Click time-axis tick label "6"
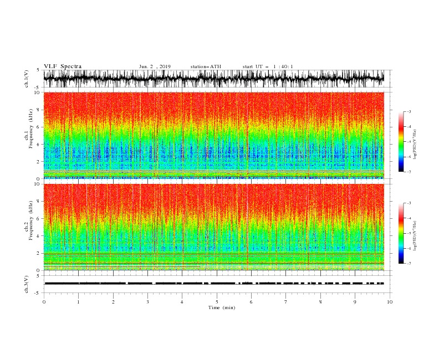Viewport: 439px width, 339px height. coord(251,302)
